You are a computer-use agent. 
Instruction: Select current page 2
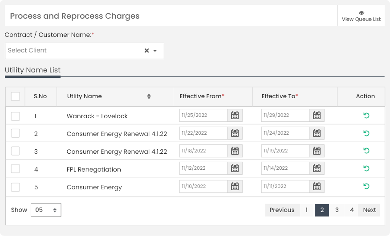322,210
